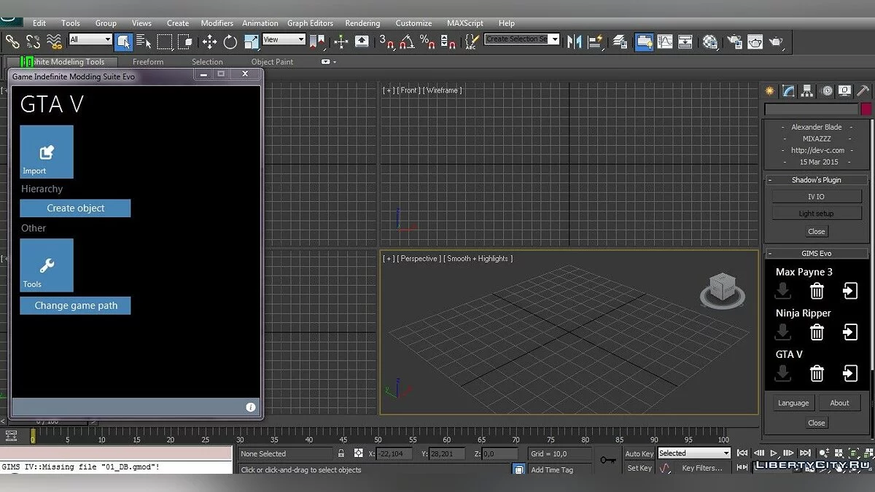Open the GTA V Import tile
The height and width of the screenshot is (492, 875).
click(x=47, y=152)
